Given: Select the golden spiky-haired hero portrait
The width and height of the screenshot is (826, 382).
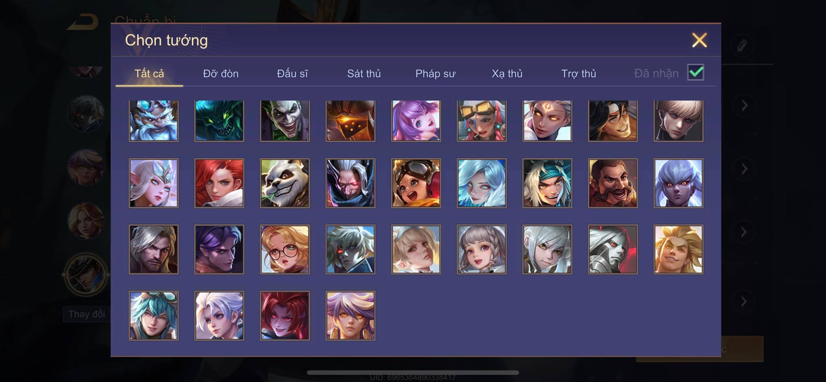Looking at the screenshot, I should pos(678,249).
